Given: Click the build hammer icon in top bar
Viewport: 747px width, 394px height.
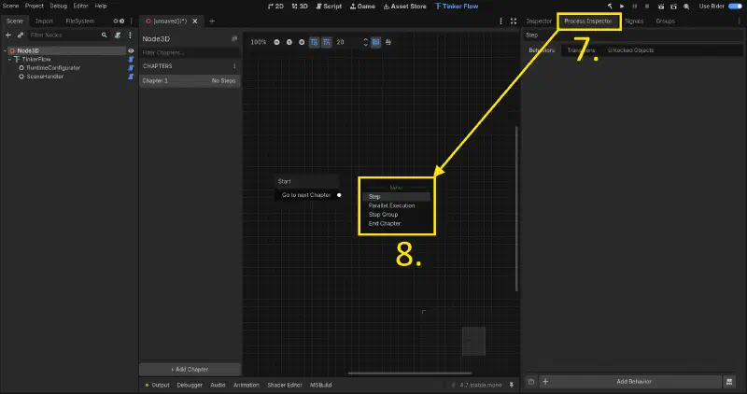Looking at the screenshot, I should tap(610, 7).
